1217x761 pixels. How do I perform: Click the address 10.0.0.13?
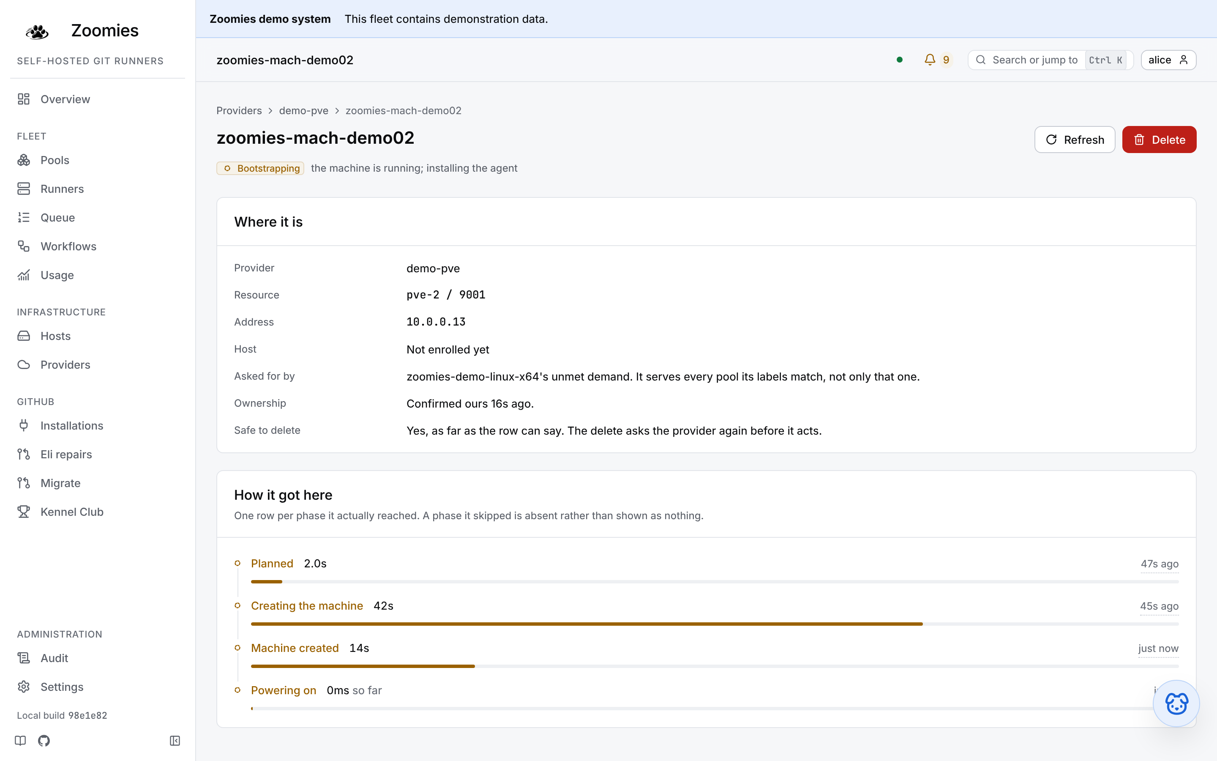click(x=436, y=322)
